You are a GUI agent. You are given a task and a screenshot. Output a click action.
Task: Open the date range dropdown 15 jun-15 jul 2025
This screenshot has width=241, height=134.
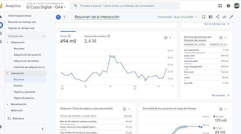[x=185, y=17]
